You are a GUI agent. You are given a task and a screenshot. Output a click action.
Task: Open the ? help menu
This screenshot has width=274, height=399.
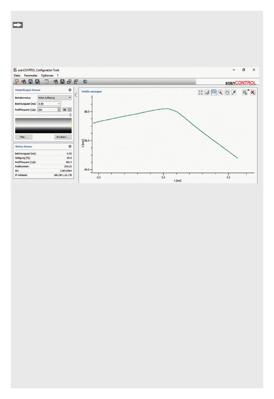click(x=58, y=75)
